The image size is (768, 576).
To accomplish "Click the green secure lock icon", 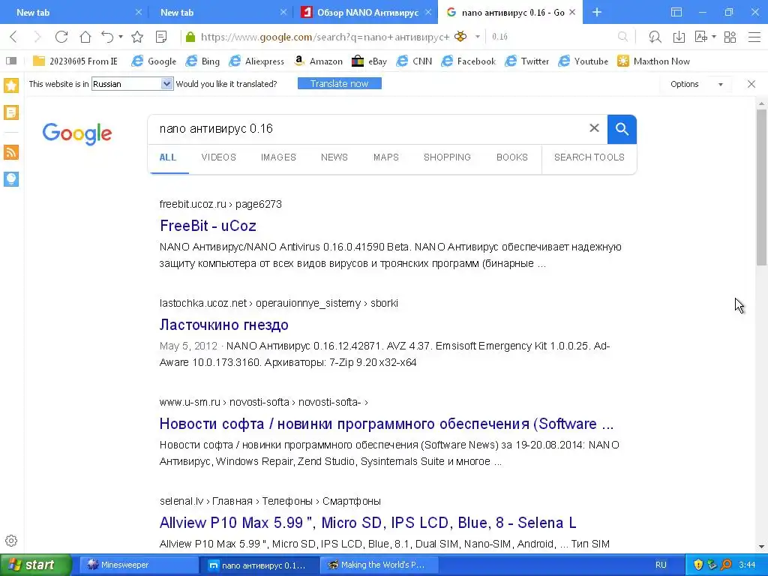I will coord(190,37).
